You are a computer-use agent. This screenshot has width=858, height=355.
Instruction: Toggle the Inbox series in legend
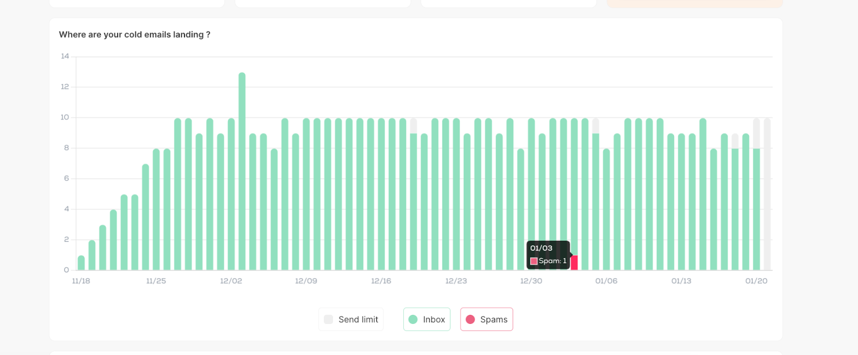click(x=427, y=320)
